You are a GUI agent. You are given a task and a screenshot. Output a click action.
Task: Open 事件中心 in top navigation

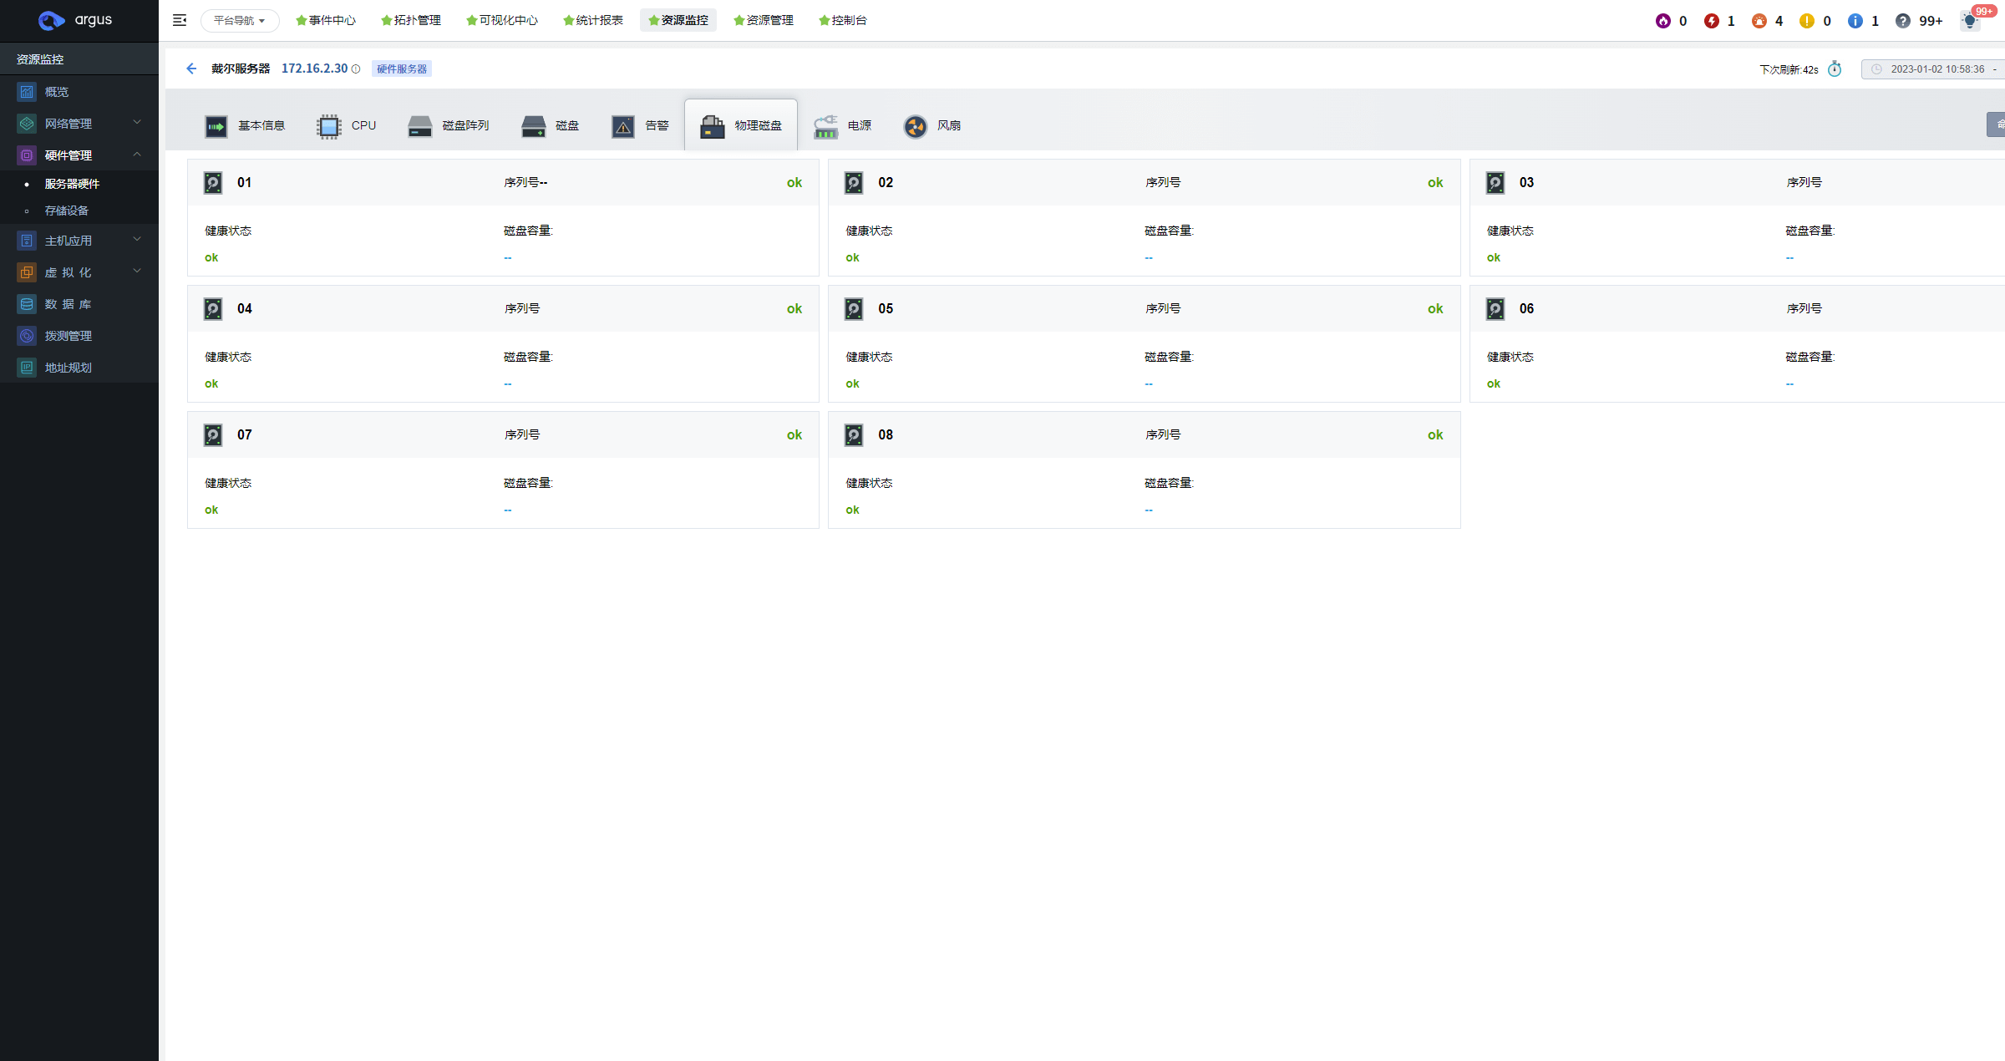(326, 20)
